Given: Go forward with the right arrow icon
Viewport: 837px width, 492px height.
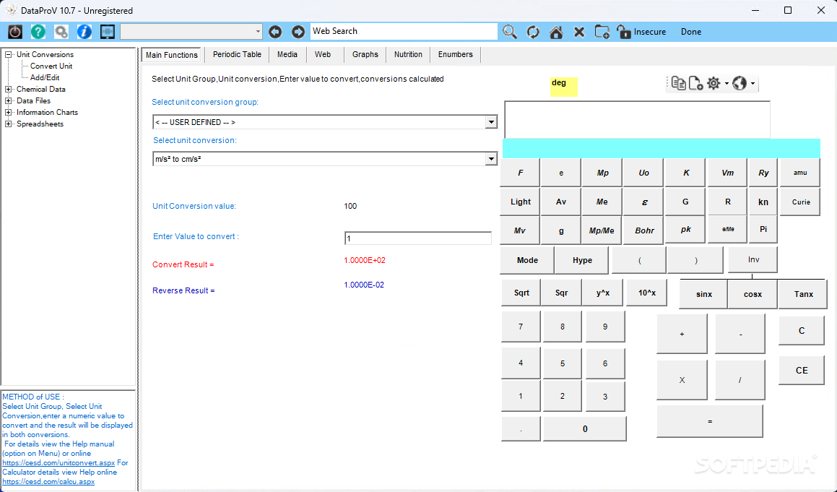Looking at the screenshot, I should [x=298, y=32].
